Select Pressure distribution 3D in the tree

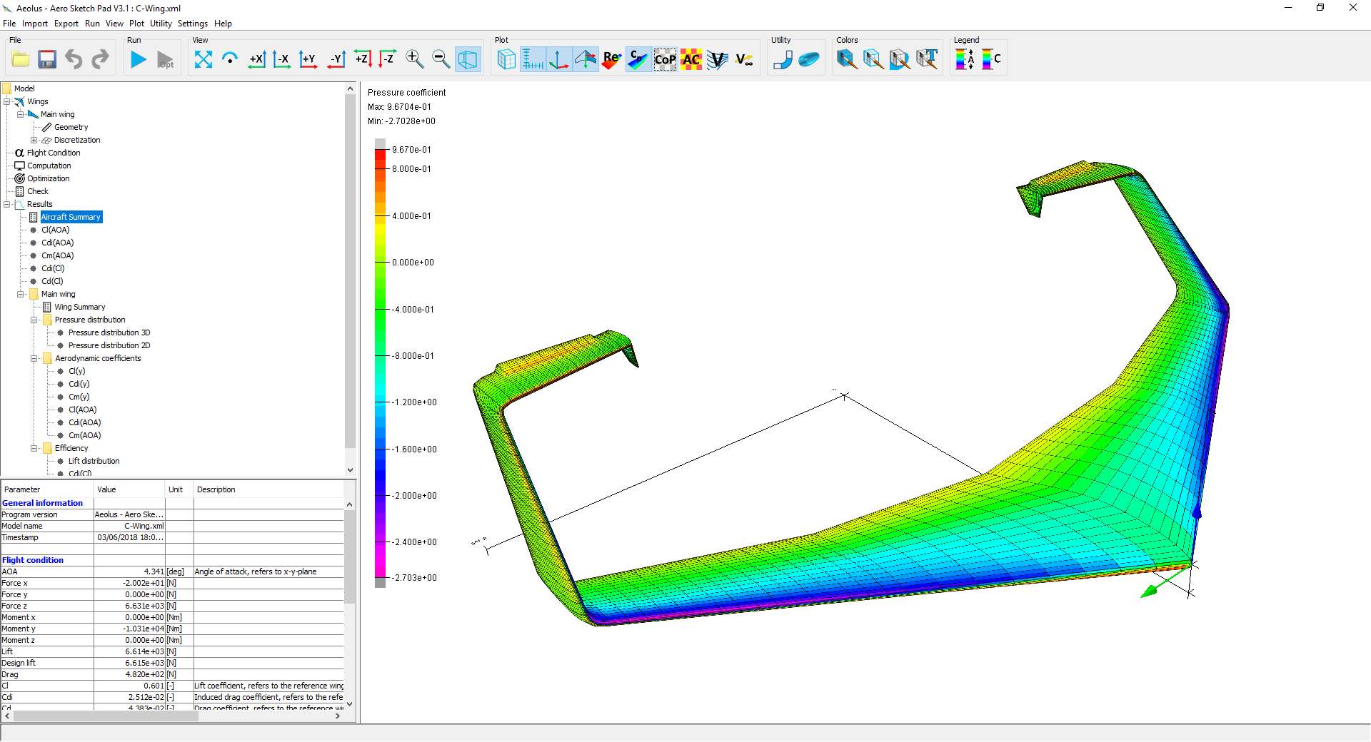tap(109, 332)
